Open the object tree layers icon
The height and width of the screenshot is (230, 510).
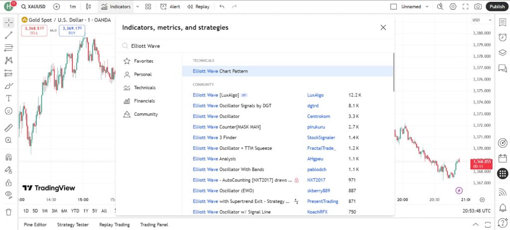click(503, 53)
